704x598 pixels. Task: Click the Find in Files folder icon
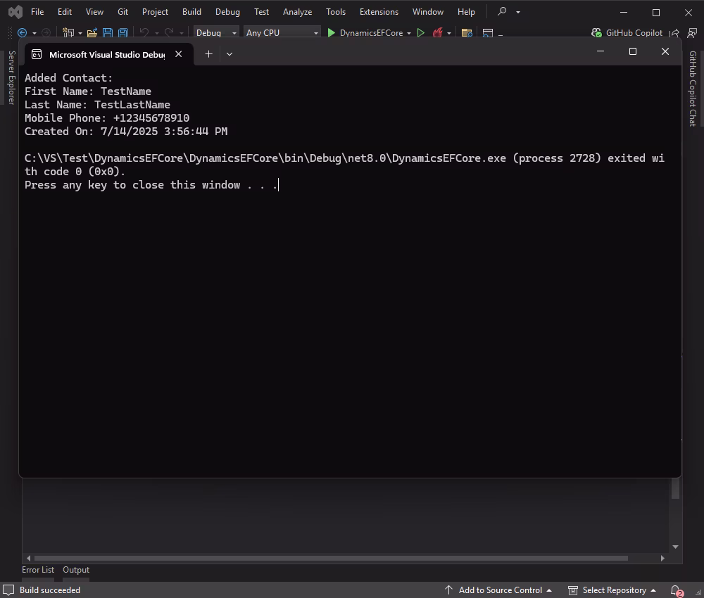click(467, 33)
